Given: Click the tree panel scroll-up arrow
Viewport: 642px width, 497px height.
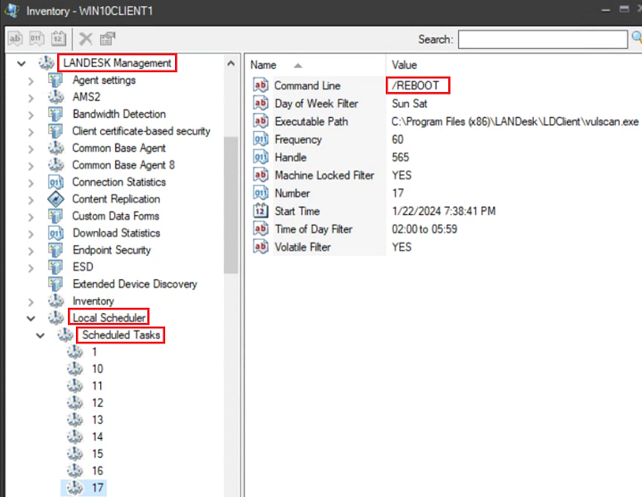Looking at the screenshot, I should (x=231, y=64).
